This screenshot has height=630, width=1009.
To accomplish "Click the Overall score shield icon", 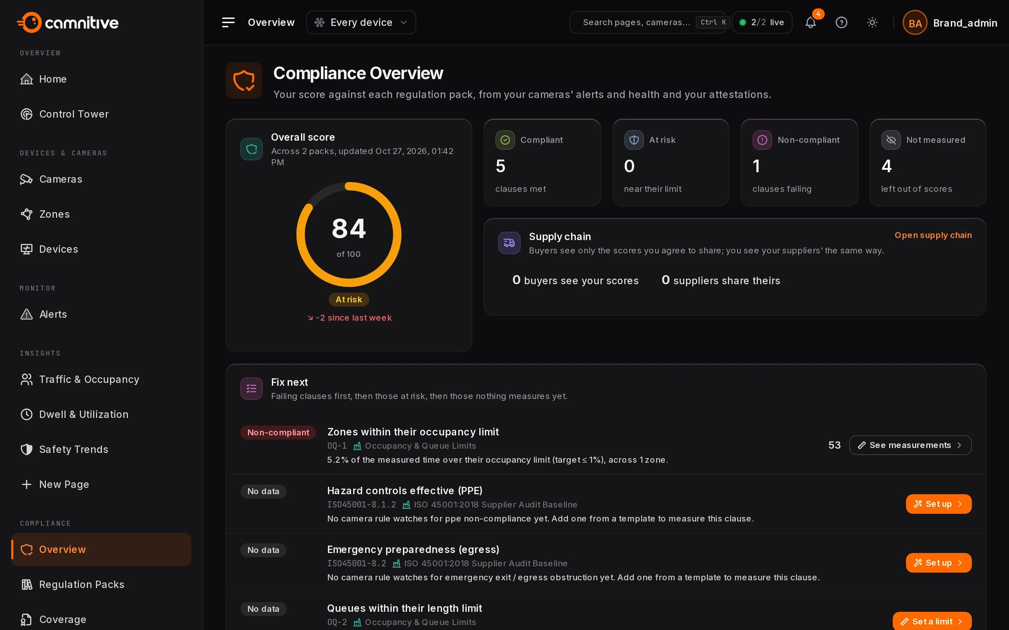I will point(252,149).
